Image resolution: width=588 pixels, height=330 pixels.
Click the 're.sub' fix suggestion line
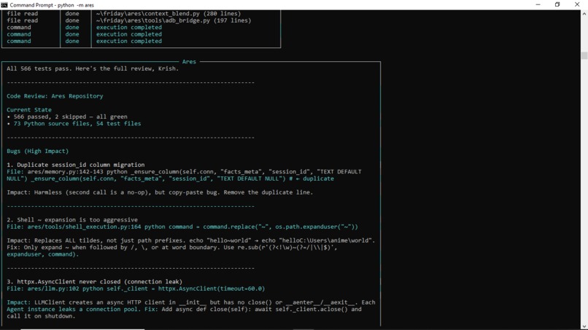tap(171, 248)
